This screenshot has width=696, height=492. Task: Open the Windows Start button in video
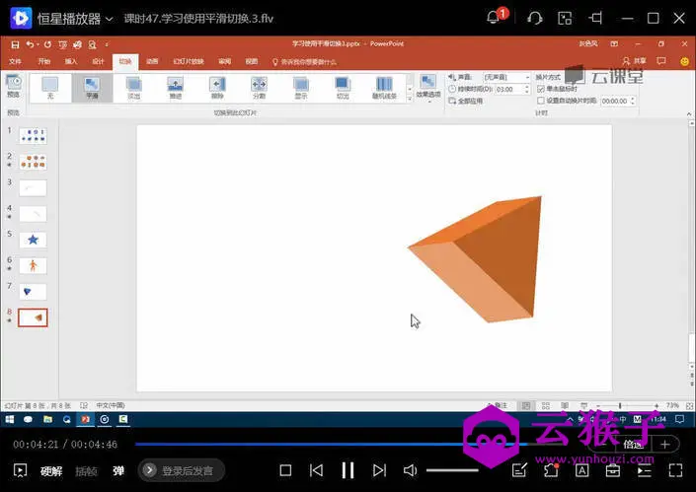tap(10, 419)
